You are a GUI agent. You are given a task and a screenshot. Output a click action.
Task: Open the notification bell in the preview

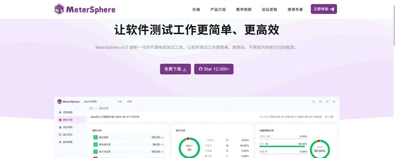click(314, 102)
